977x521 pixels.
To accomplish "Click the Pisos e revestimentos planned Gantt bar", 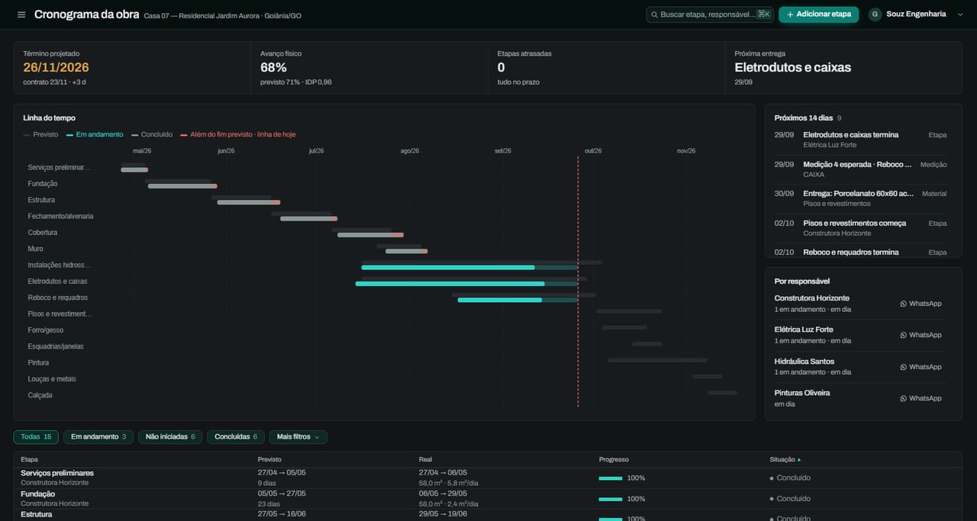I will click(629, 311).
